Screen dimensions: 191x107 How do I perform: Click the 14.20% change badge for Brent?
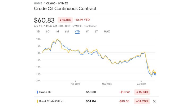(142, 101)
